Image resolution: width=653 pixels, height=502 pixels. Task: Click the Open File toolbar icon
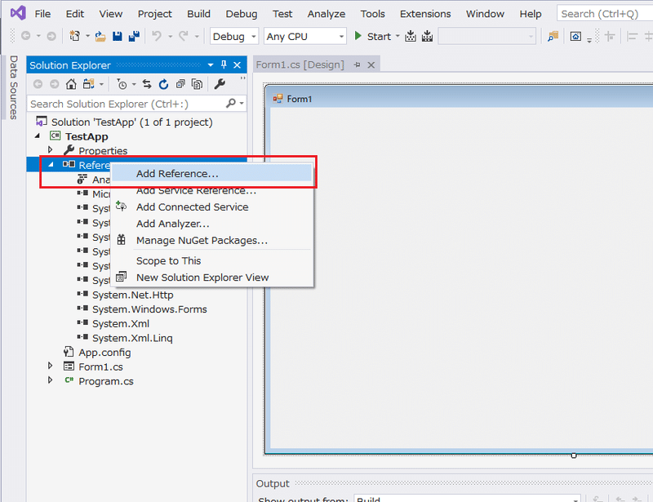[100, 36]
